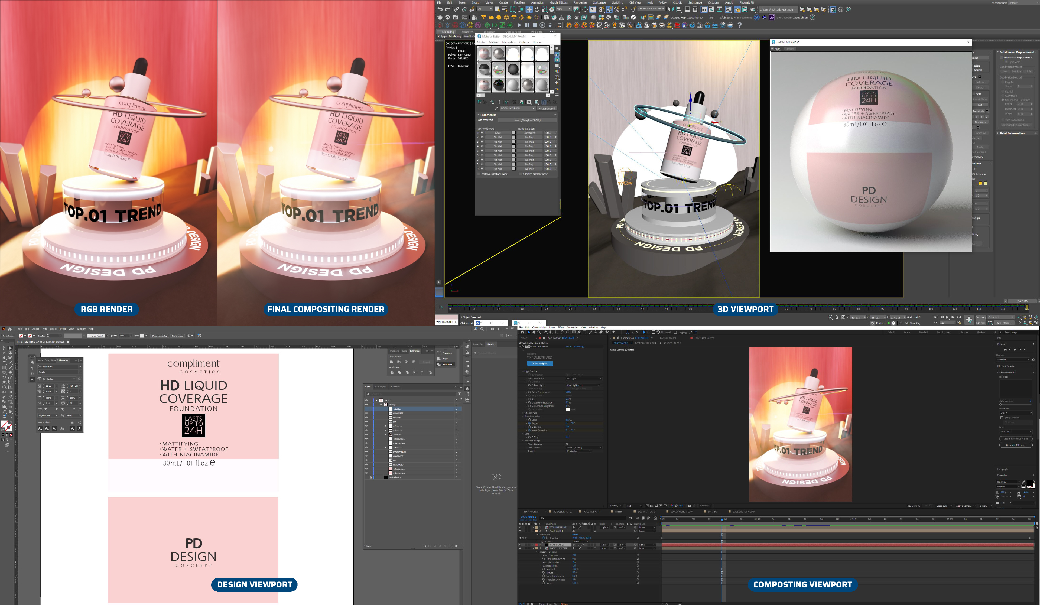Open the Regular font style dropdown in Illustrator

pos(60,372)
